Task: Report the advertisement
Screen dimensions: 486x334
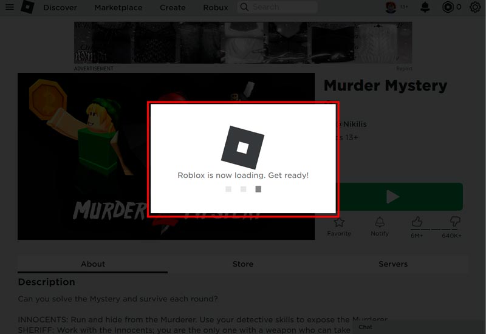Action: click(x=404, y=69)
